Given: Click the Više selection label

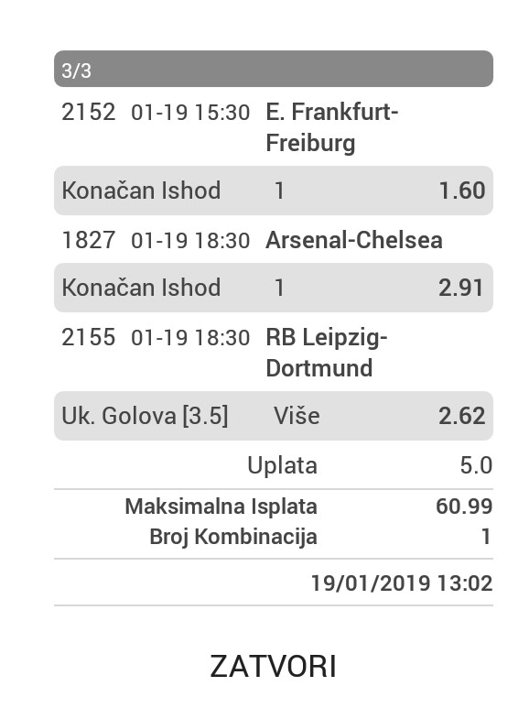Looking at the screenshot, I should 297,416.
